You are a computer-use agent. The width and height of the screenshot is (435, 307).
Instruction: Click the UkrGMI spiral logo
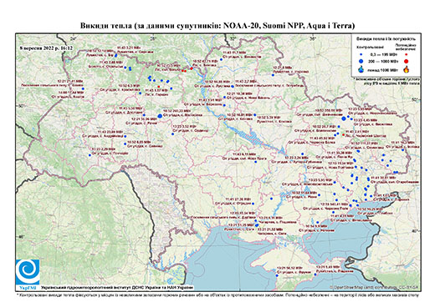click(x=28, y=272)
